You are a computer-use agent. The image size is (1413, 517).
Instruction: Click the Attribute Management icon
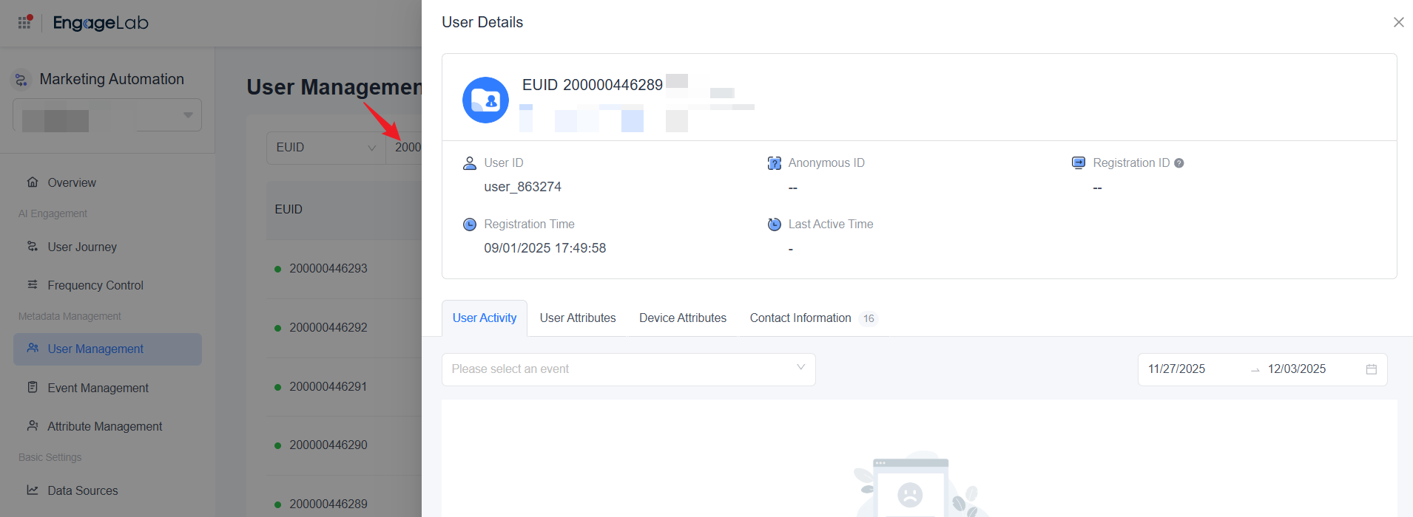click(33, 425)
